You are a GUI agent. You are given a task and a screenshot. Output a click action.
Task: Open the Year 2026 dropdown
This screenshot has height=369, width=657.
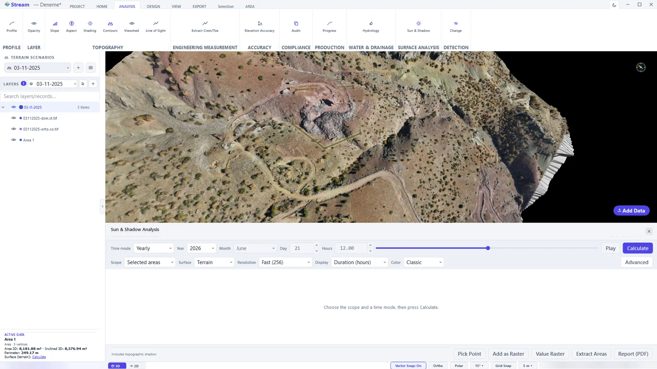(x=202, y=248)
